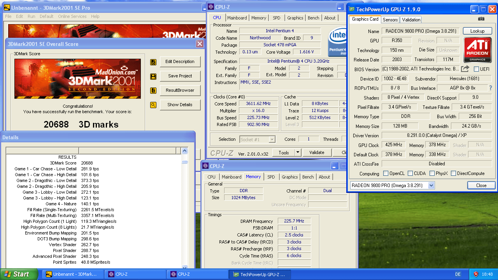This screenshot has height=280, width=498.
Task: Click the 3DMark2001 title bar icon
Action: (7, 7)
